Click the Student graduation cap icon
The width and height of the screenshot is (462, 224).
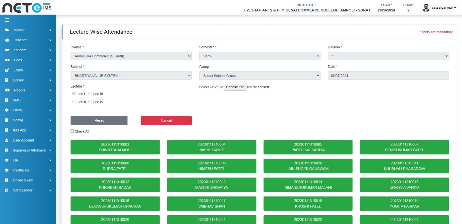coord(7,50)
